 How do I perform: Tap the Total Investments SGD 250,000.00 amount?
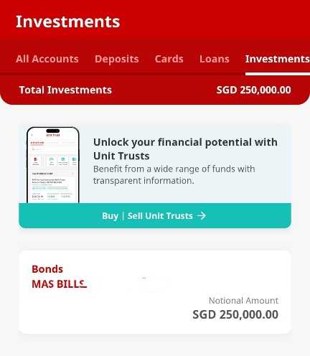click(254, 90)
